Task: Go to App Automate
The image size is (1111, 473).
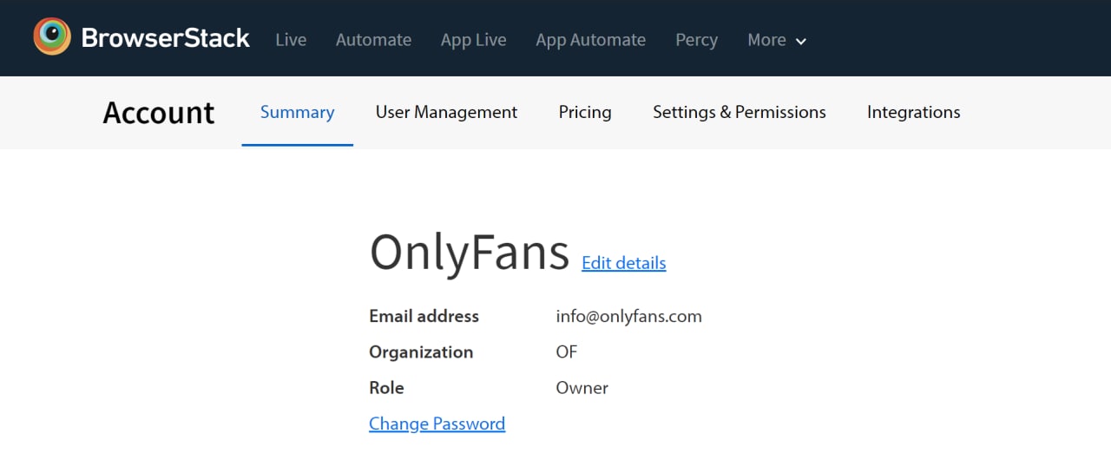Action: tap(590, 40)
